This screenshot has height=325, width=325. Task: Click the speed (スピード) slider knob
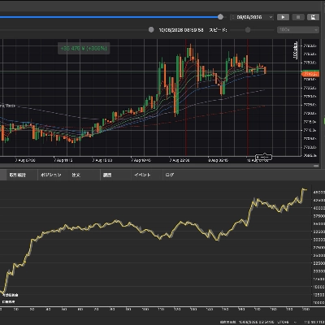coord(248,30)
